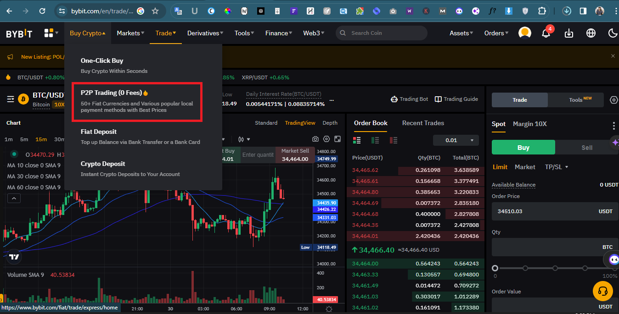Expand the Derivatives dropdown menu
619x314 pixels.
click(205, 33)
